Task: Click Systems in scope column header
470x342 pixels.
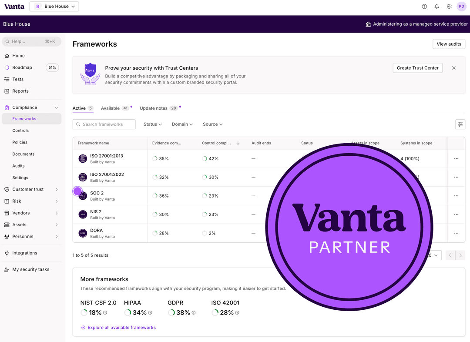Action: (x=416, y=143)
